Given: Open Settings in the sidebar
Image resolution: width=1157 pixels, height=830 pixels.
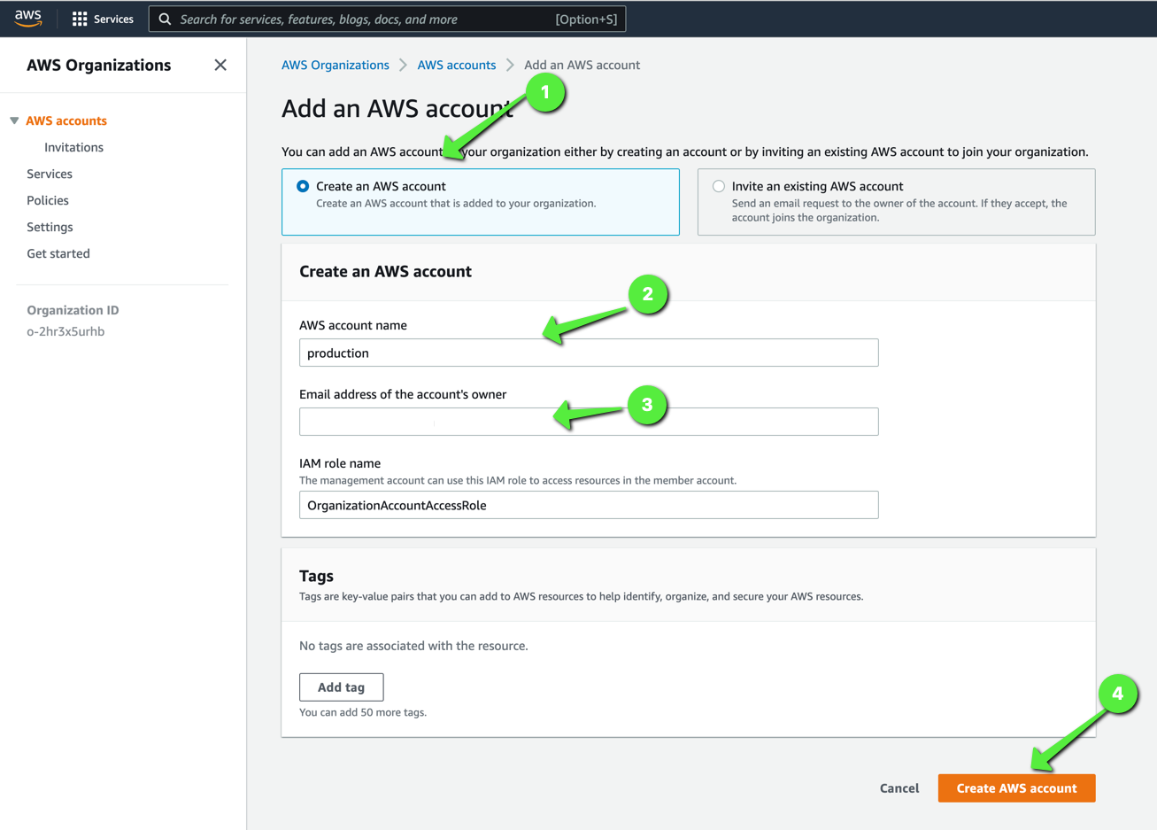Looking at the screenshot, I should tap(50, 227).
